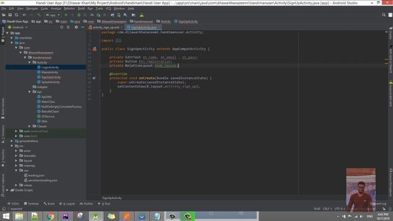
Task: Open the AVD Manager toolbar icon
Action: coord(119,15)
